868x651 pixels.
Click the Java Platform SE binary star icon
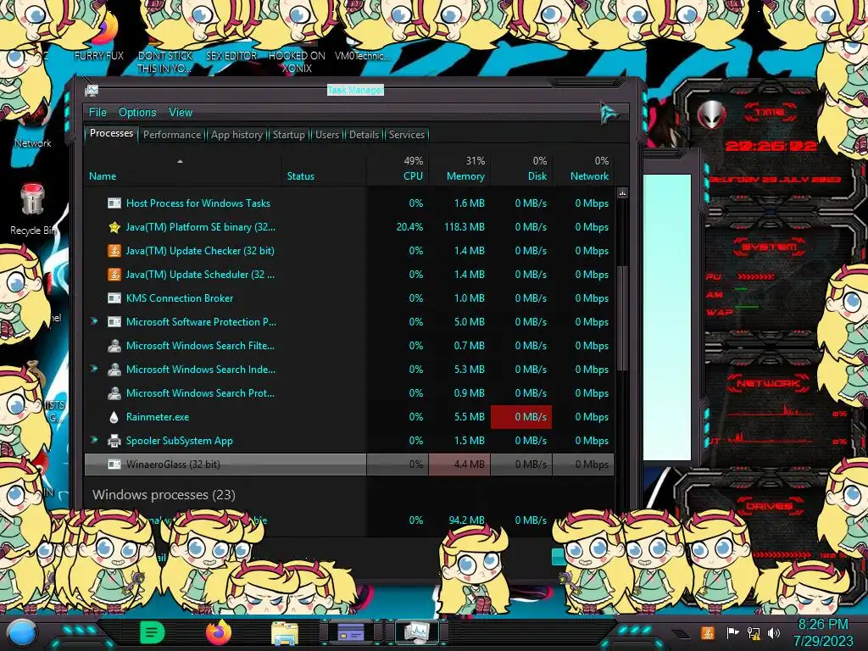coord(114,227)
